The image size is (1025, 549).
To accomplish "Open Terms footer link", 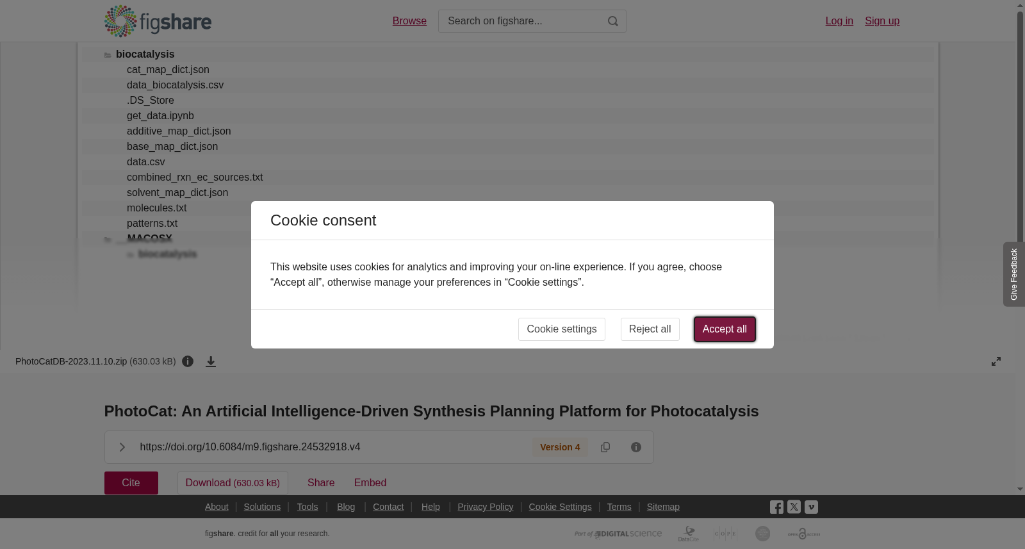I will coord(619,507).
